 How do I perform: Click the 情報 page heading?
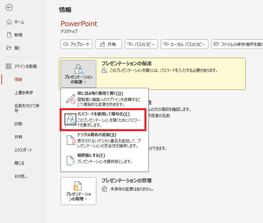click(65, 10)
